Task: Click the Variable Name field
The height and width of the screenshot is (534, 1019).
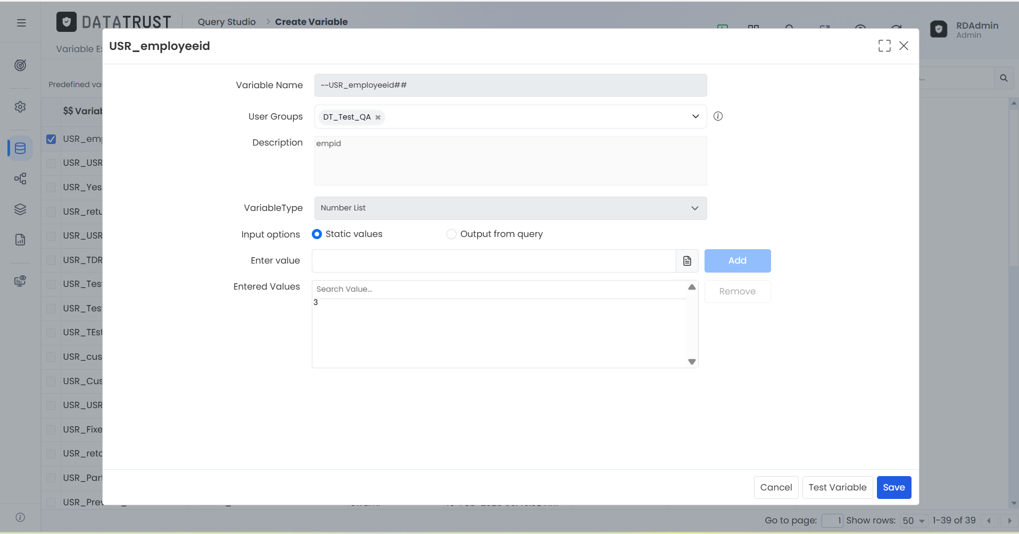Action: [x=510, y=86]
